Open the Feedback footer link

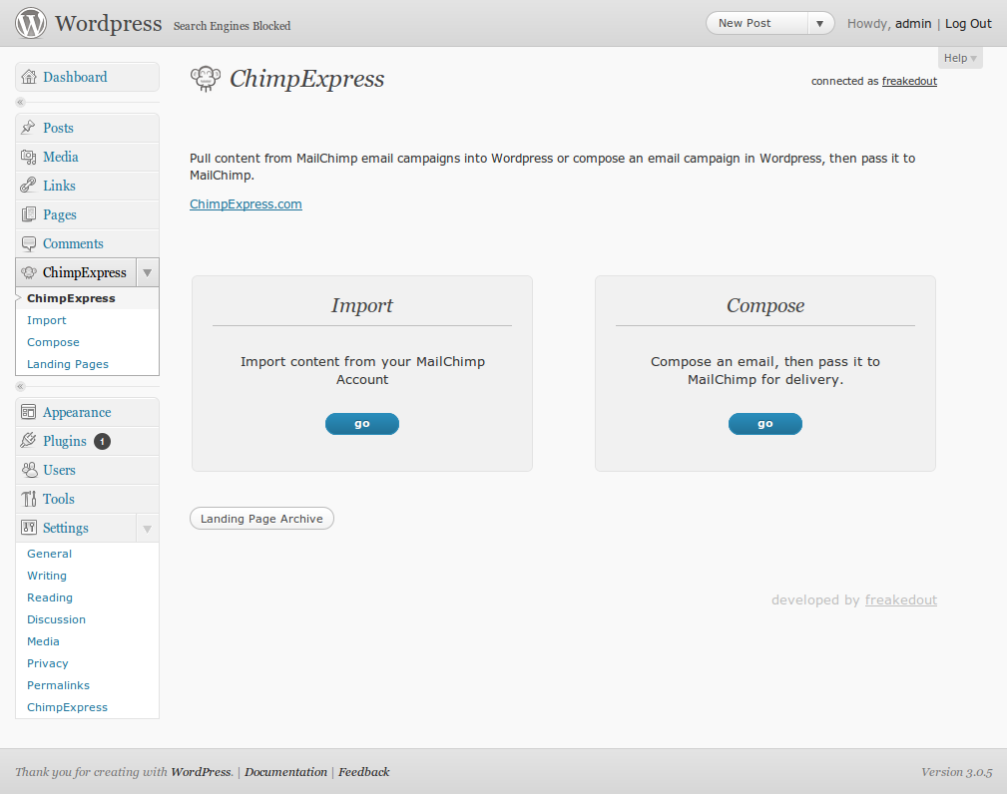364,771
